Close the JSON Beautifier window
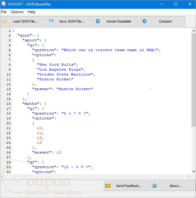This screenshot has width=196, height=198. click(x=190, y=4)
